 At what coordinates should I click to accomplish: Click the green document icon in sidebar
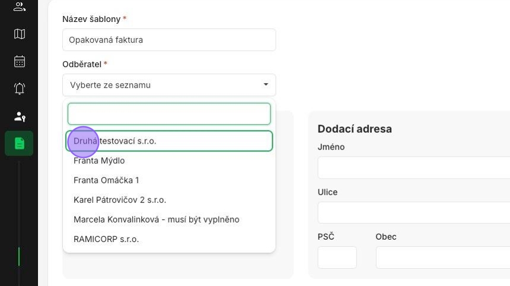coord(20,144)
